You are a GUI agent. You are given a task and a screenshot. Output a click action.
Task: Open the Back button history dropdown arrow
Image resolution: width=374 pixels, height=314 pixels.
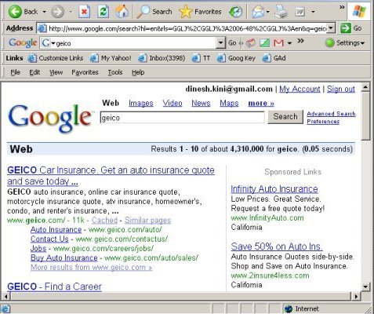click(x=44, y=12)
